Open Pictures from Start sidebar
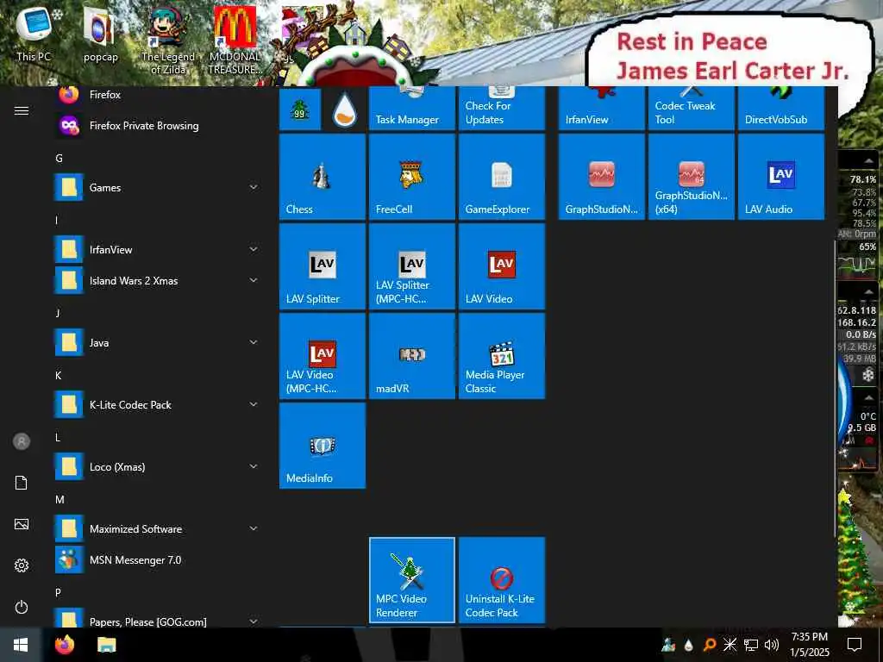This screenshot has width=883, height=662. click(22, 524)
